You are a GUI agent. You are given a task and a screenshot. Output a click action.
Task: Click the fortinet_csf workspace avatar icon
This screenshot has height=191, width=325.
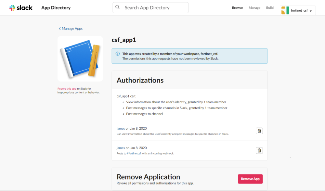[285, 10]
